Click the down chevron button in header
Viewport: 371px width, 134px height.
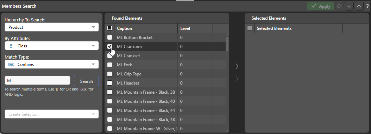tap(349, 6)
